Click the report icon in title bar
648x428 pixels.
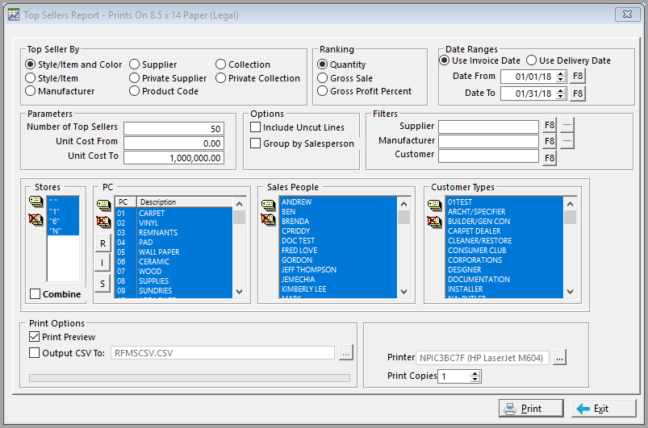[x=14, y=15]
